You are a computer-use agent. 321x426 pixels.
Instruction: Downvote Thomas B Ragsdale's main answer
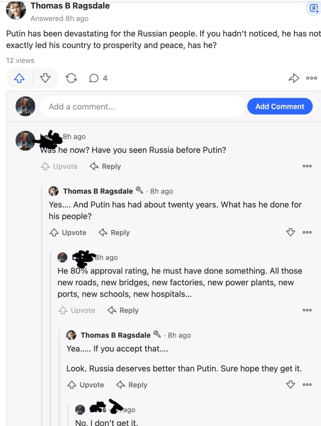tap(45, 78)
